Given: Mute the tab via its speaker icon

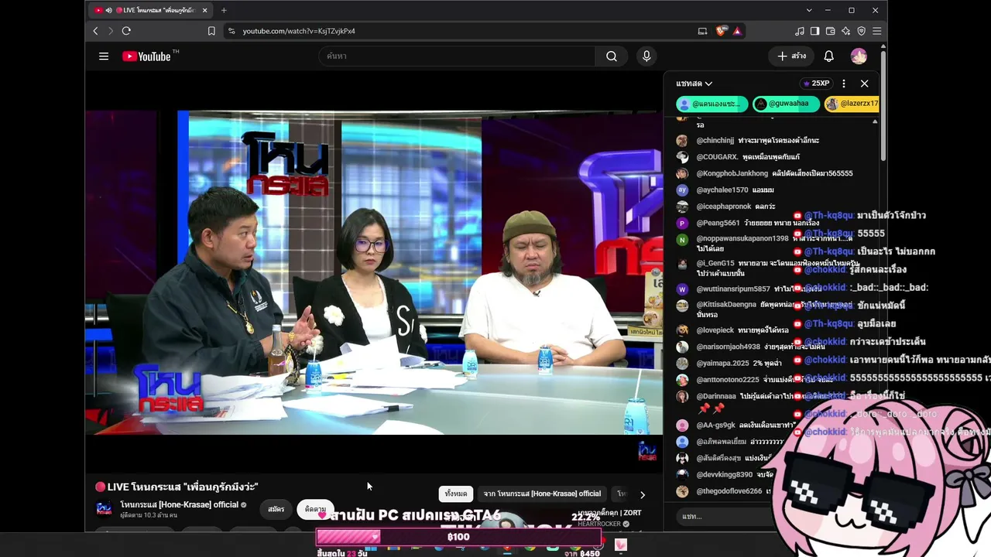Looking at the screenshot, I should tap(108, 10).
